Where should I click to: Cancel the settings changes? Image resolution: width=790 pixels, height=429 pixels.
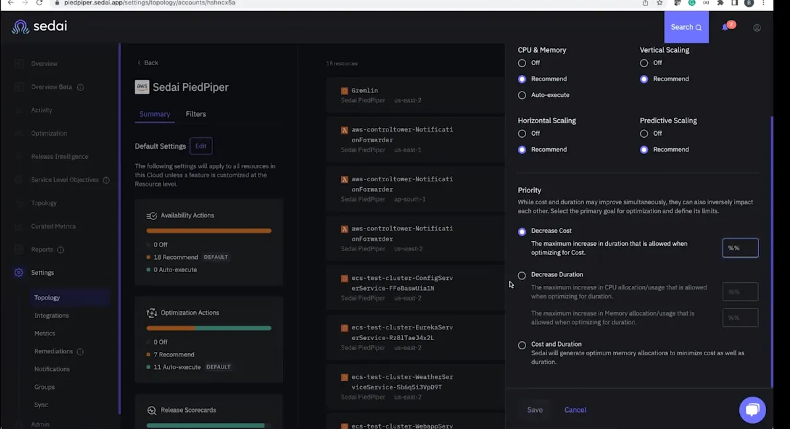575,410
